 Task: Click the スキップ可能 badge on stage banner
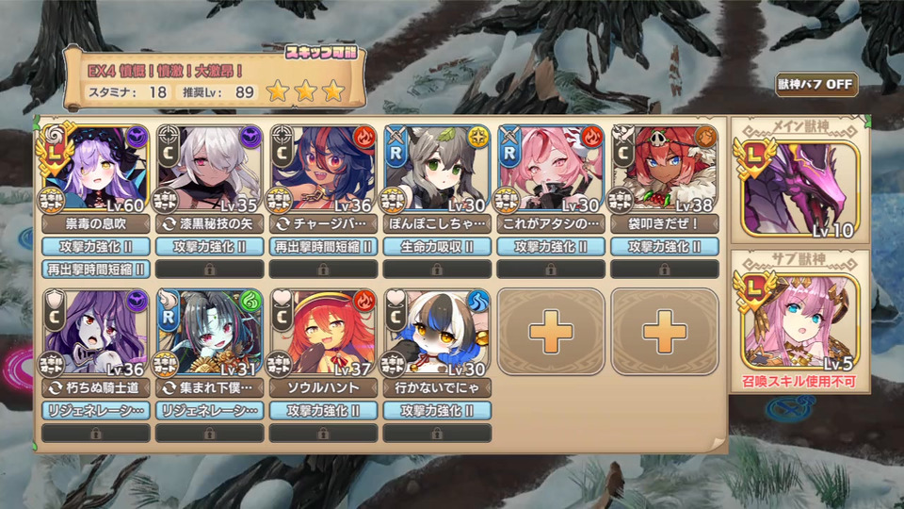(322, 53)
